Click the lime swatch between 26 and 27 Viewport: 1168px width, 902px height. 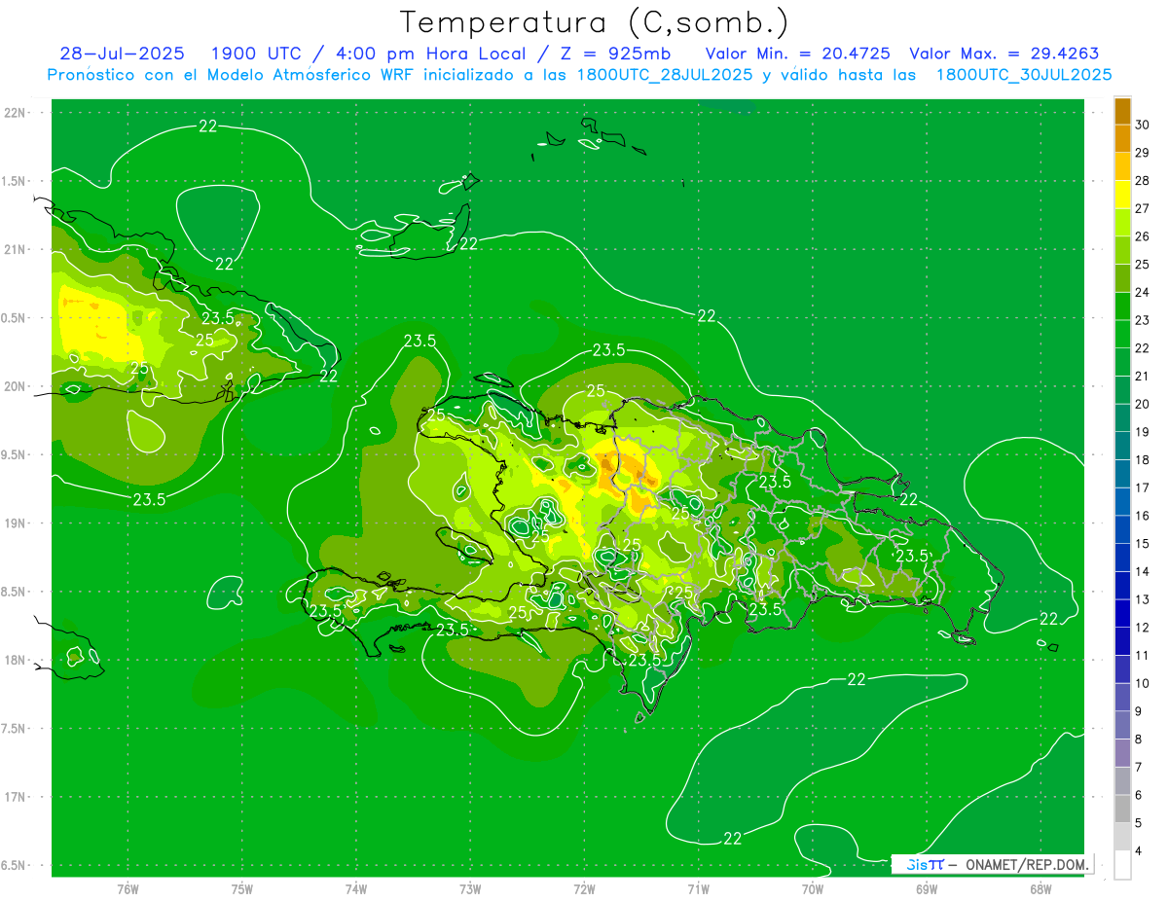tap(1122, 223)
